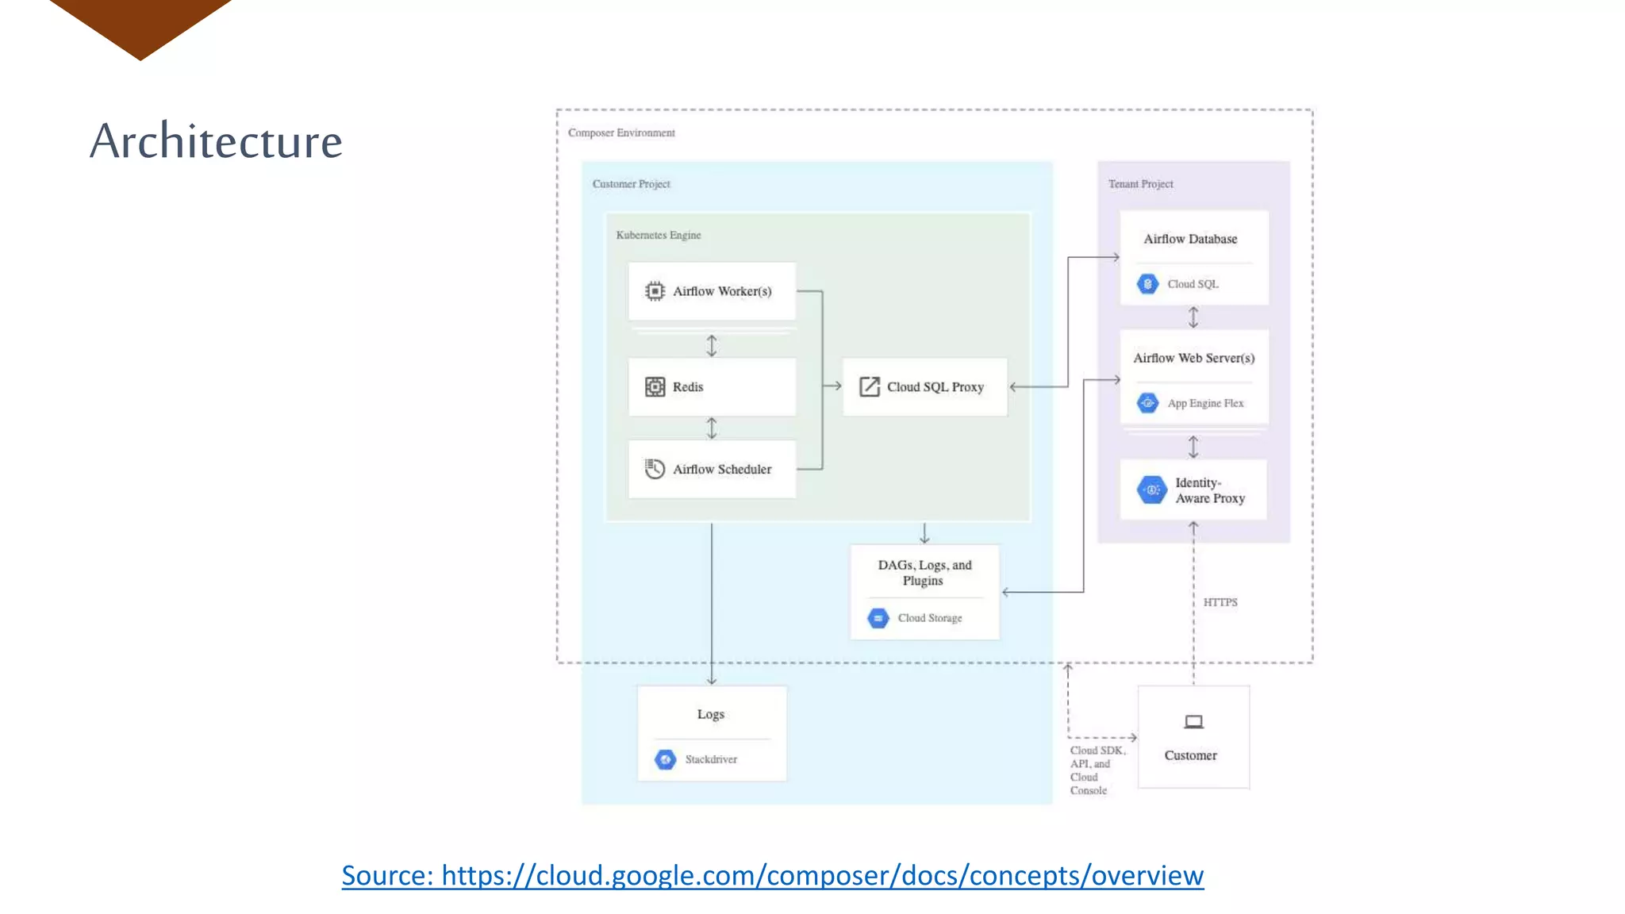Click the Airflow Worker chip icon
The image size is (1625, 914).
pos(655,291)
